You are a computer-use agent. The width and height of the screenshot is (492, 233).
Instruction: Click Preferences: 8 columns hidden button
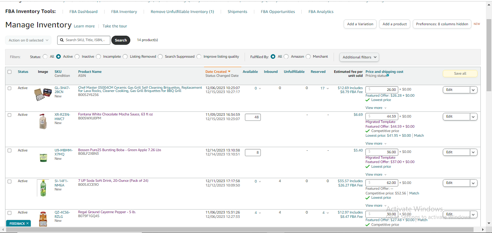coord(442,24)
